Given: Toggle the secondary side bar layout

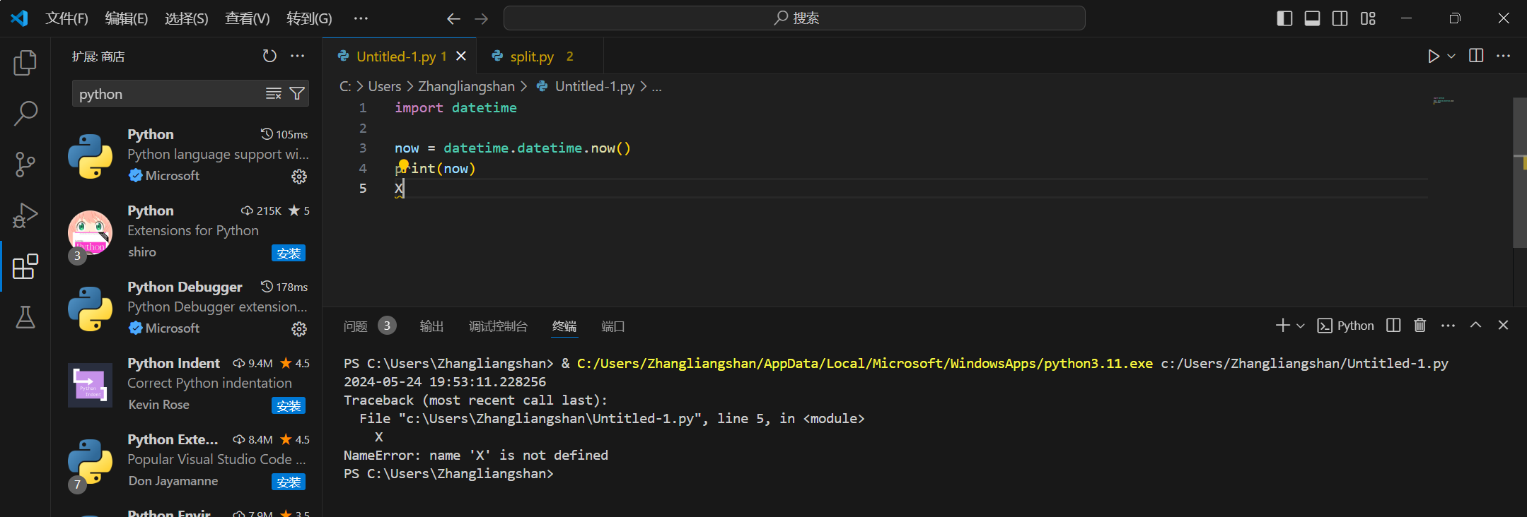Looking at the screenshot, I should [1340, 18].
